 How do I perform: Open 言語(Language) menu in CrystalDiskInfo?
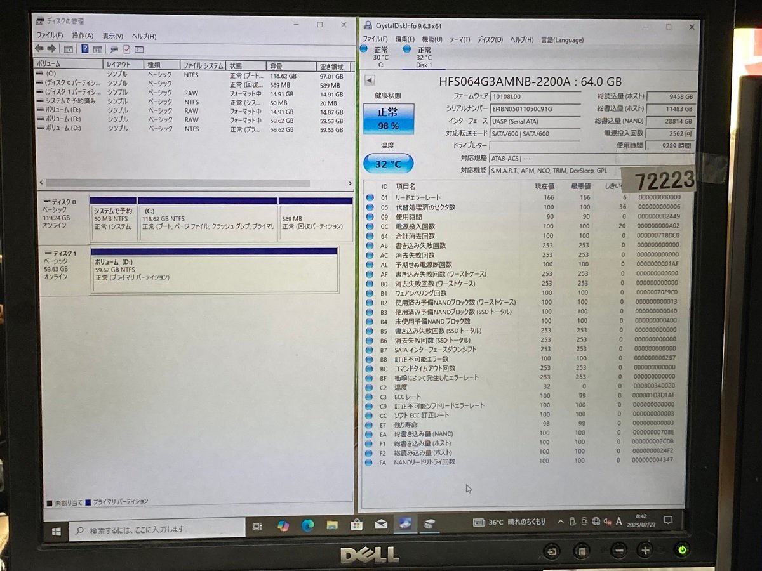[x=562, y=39]
